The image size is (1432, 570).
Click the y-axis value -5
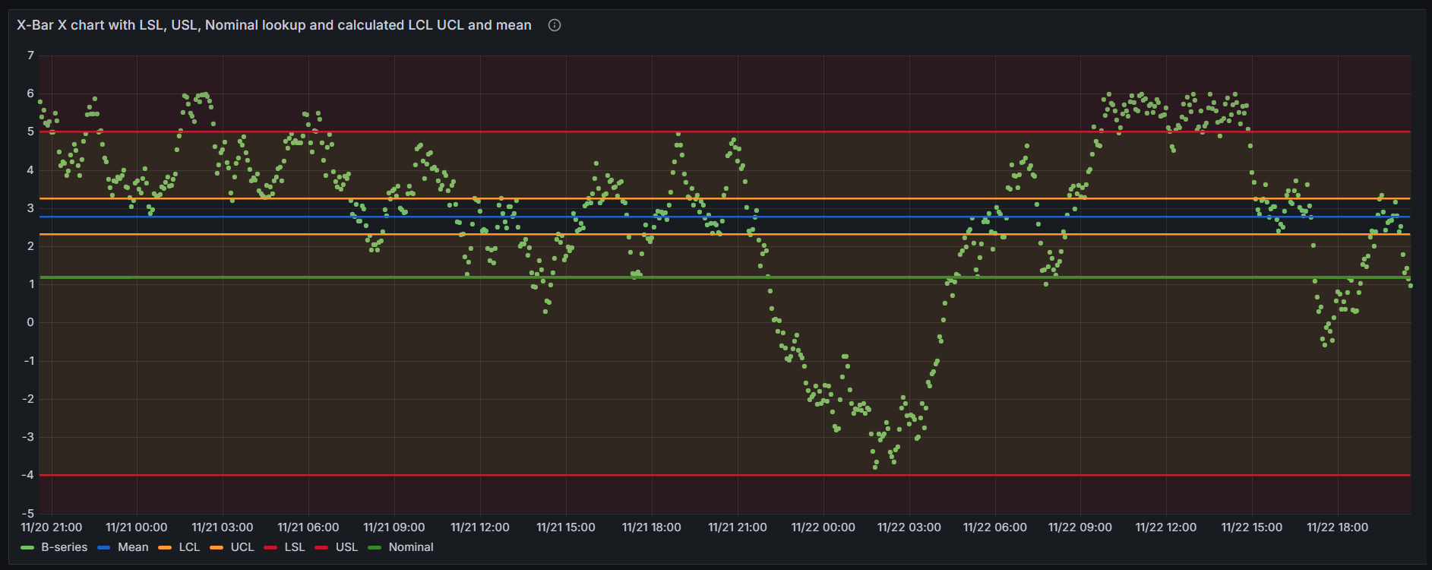[x=28, y=514]
